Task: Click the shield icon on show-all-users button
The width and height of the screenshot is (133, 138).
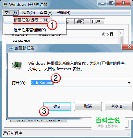Action: [18, 120]
